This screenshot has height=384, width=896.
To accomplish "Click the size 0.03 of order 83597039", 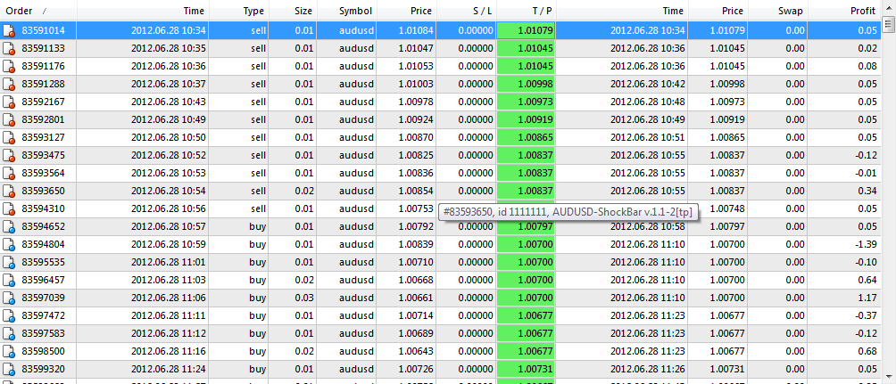I will pyautogui.click(x=304, y=298).
